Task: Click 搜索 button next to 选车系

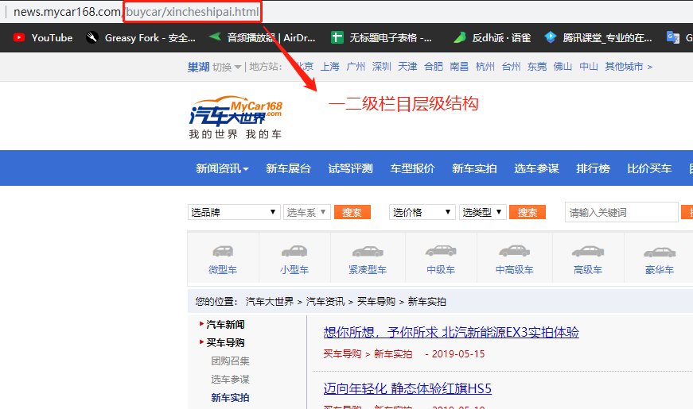Action: click(352, 212)
